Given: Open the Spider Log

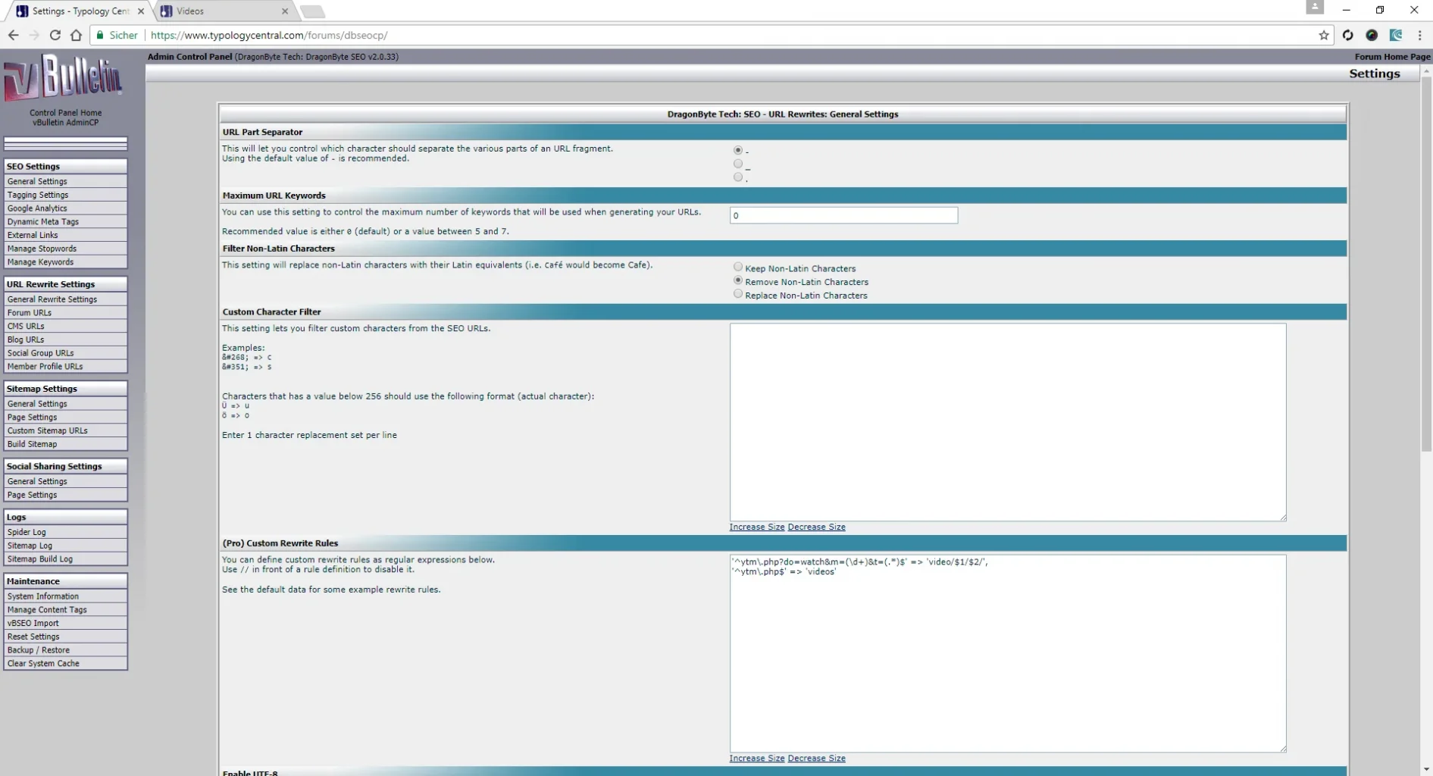Looking at the screenshot, I should pos(65,532).
